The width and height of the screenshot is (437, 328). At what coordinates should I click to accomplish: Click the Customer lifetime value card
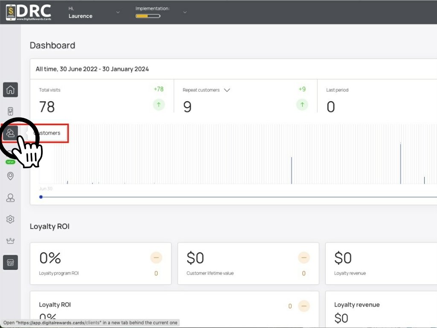pos(248,264)
